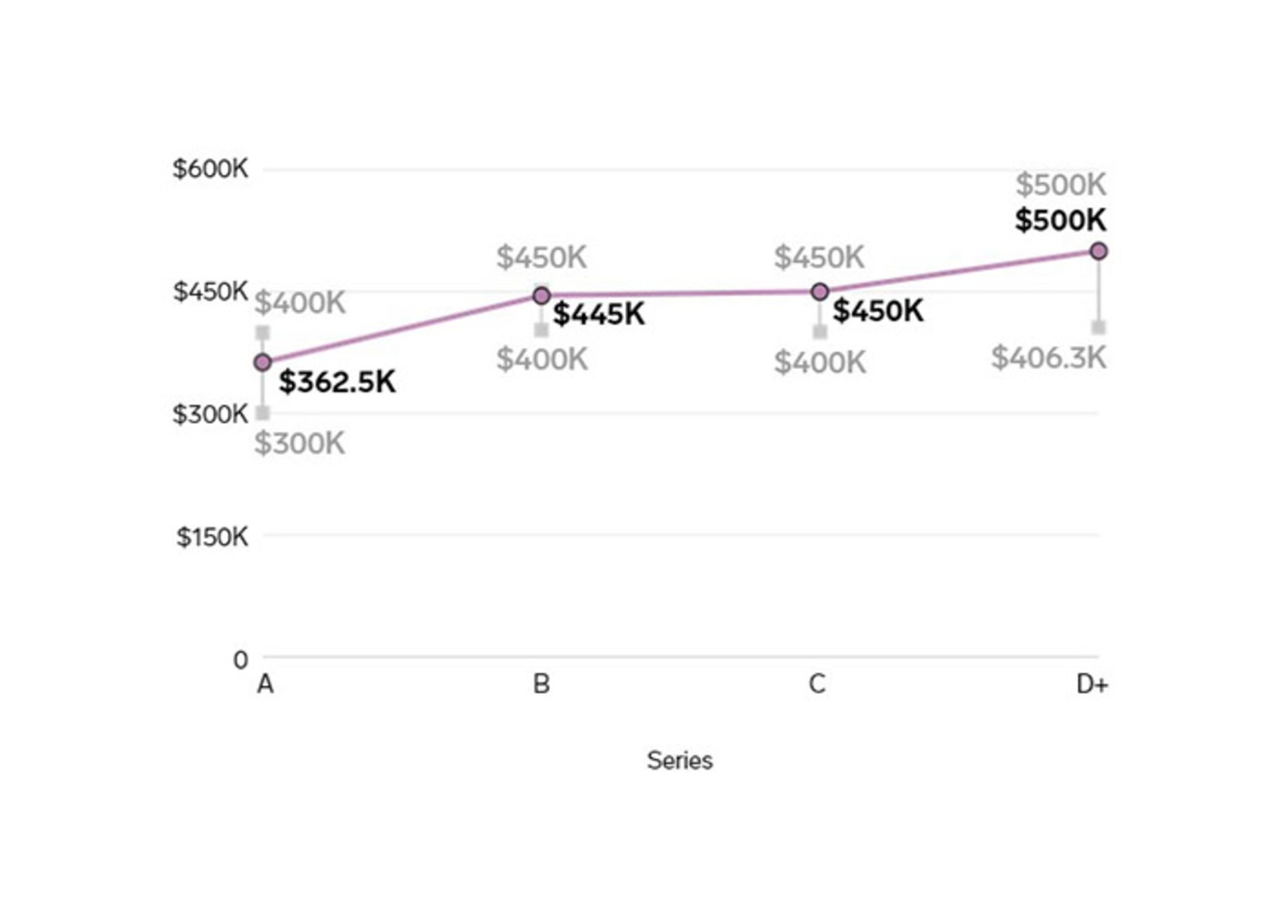Select the purple data point for Series D+

(1099, 251)
